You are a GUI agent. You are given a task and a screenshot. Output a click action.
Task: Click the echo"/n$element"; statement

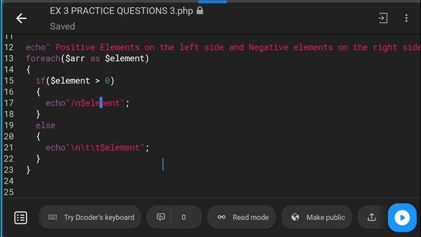click(x=87, y=103)
